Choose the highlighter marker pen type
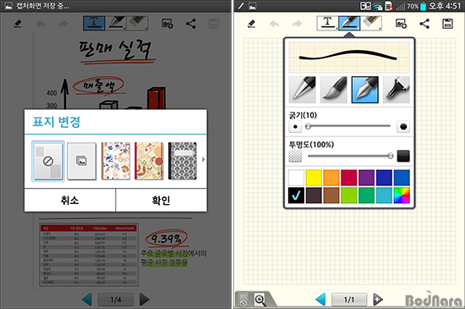The height and width of the screenshot is (309, 465). (x=397, y=90)
